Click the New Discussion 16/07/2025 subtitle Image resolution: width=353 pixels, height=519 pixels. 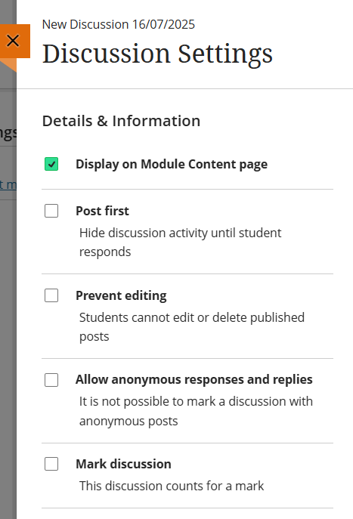(x=119, y=24)
